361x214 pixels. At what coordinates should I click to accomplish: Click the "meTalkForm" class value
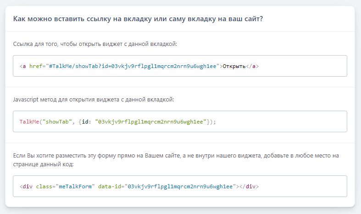75,186
